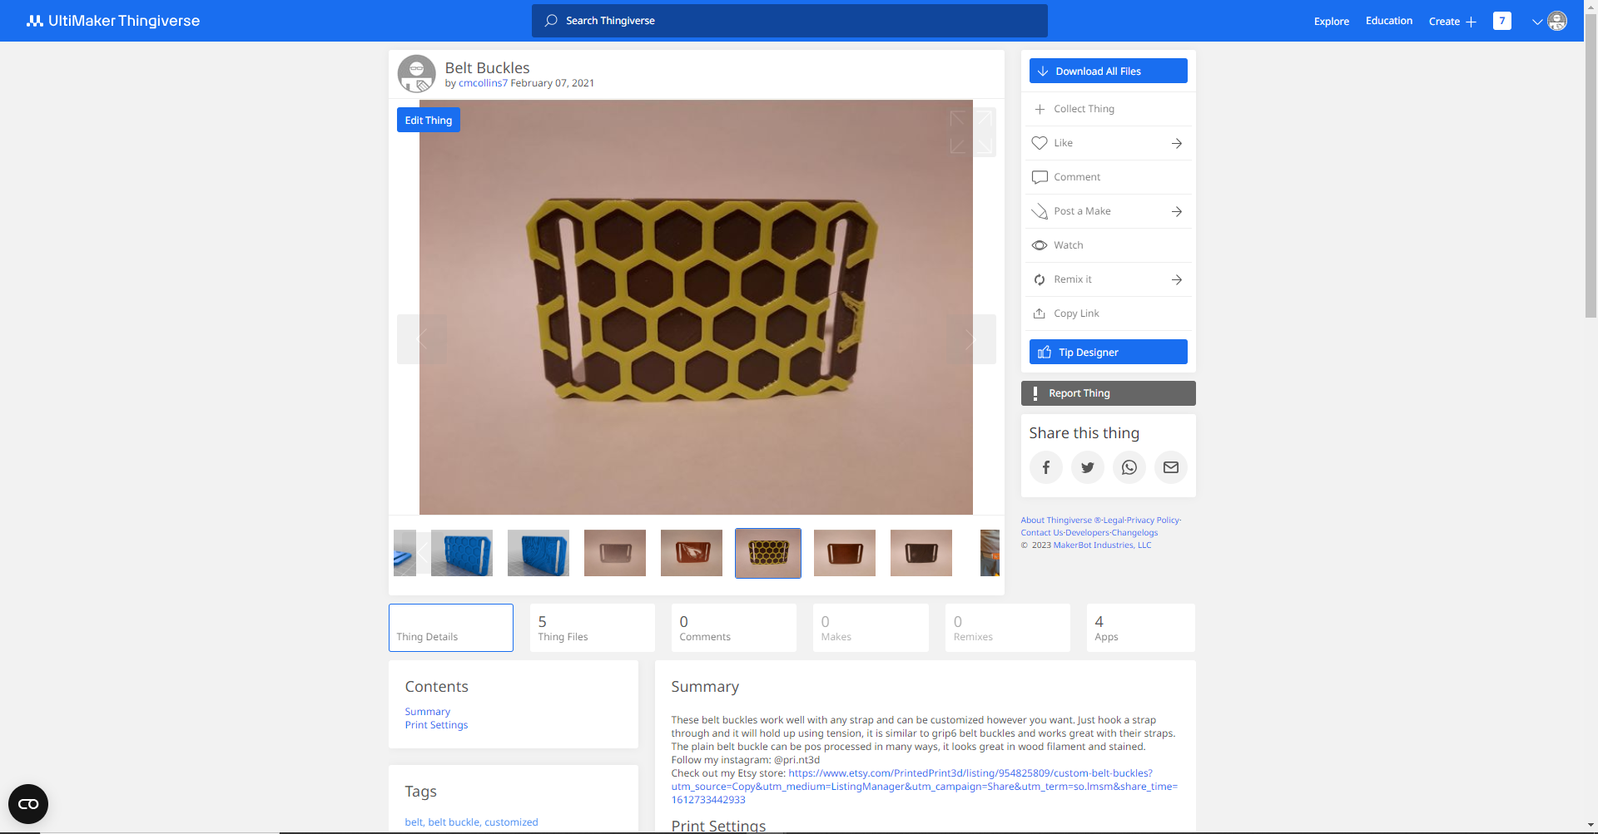Switch to the Remixes tab
The height and width of the screenshot is (834, 1598).
tap(1008, 628)
